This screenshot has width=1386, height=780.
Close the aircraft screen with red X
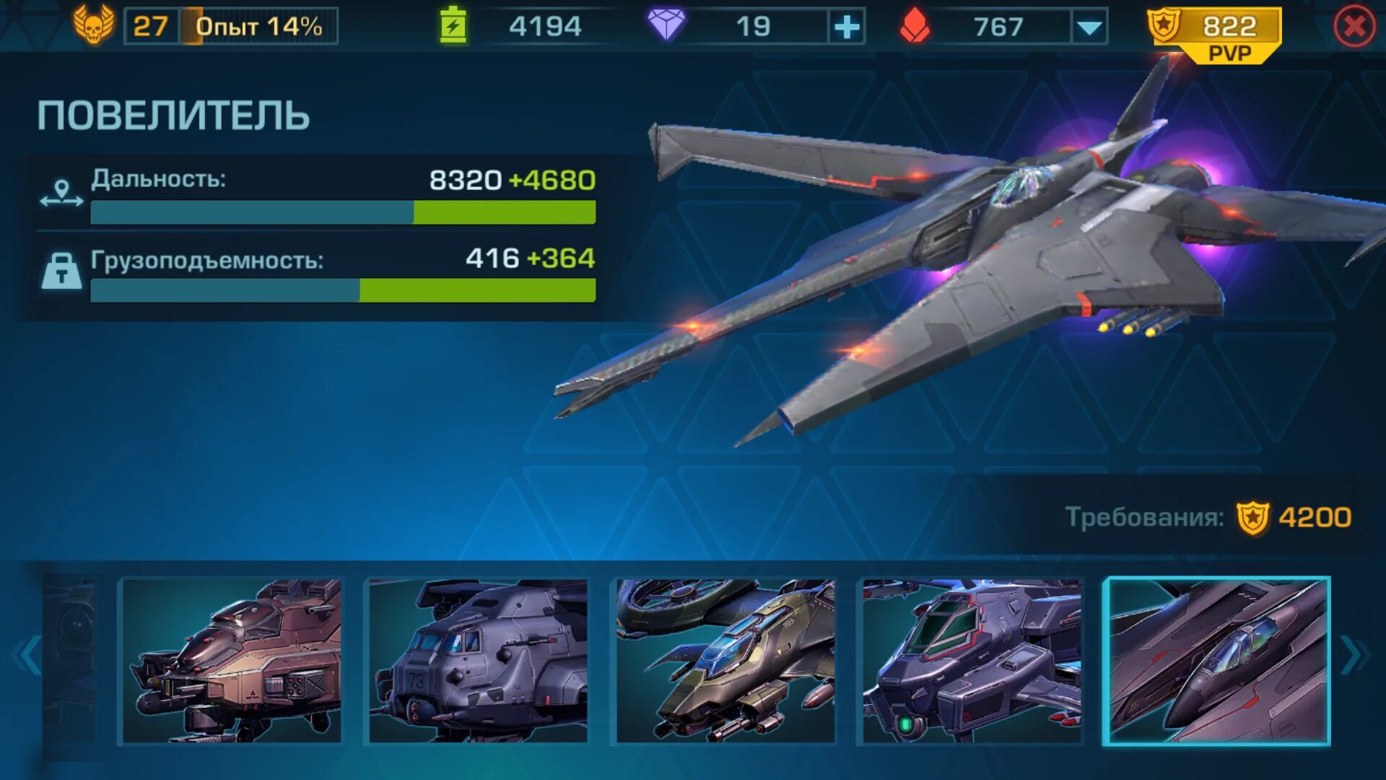tap(1354, 27)
